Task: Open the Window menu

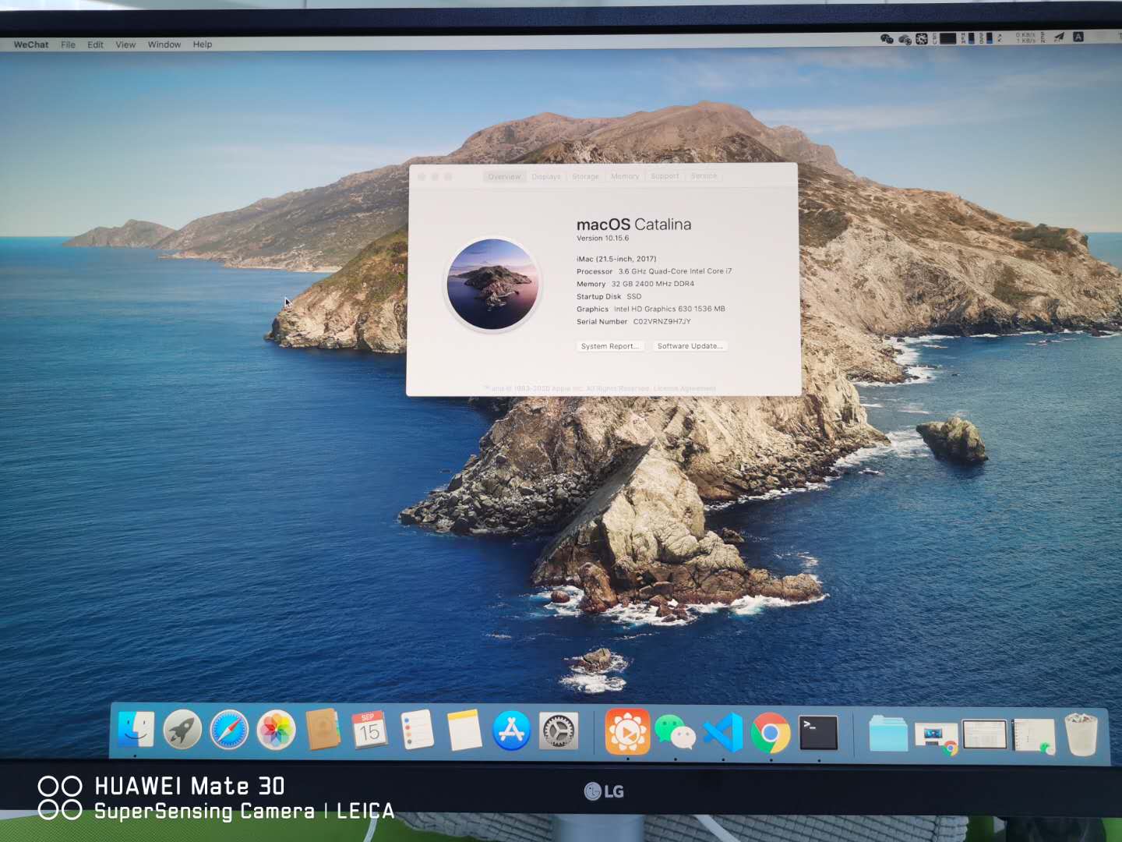Action: tap(164, 44)
